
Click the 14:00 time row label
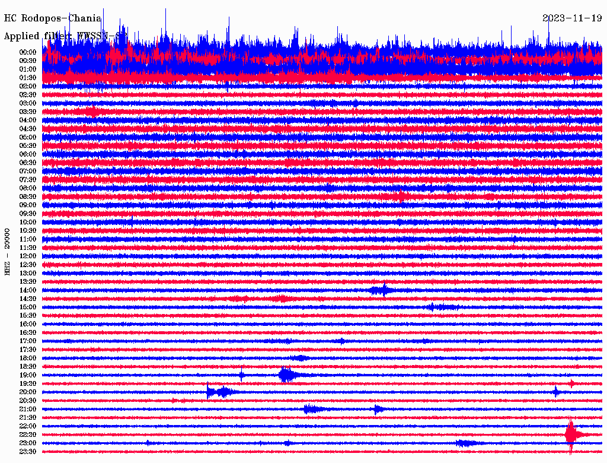coord(27,290)
